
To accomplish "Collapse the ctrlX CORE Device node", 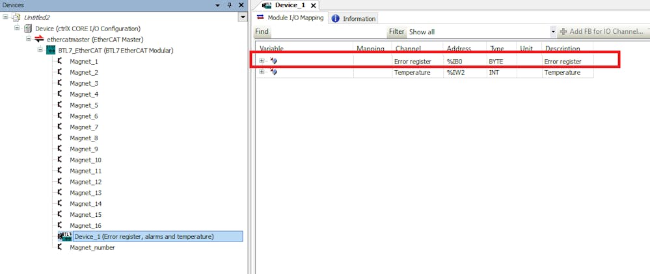I will [18, 28].
